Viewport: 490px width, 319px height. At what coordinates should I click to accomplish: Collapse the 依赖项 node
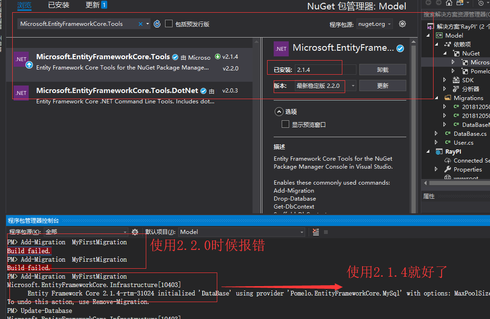coord(436,44)
